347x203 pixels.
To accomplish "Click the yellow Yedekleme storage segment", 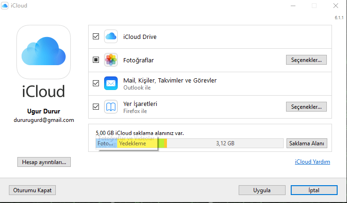I will pos(137,144).
